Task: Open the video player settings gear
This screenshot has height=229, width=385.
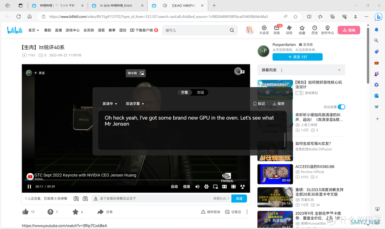Action: pyautogui.click(x=206, y=187)
